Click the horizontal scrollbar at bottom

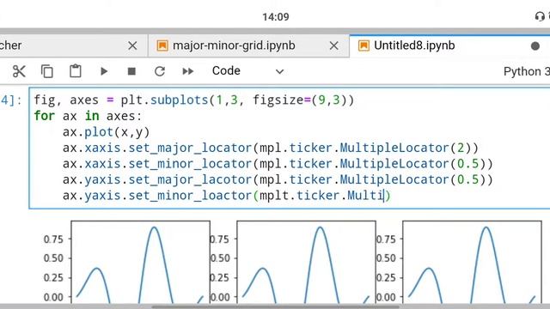[275, 307]
